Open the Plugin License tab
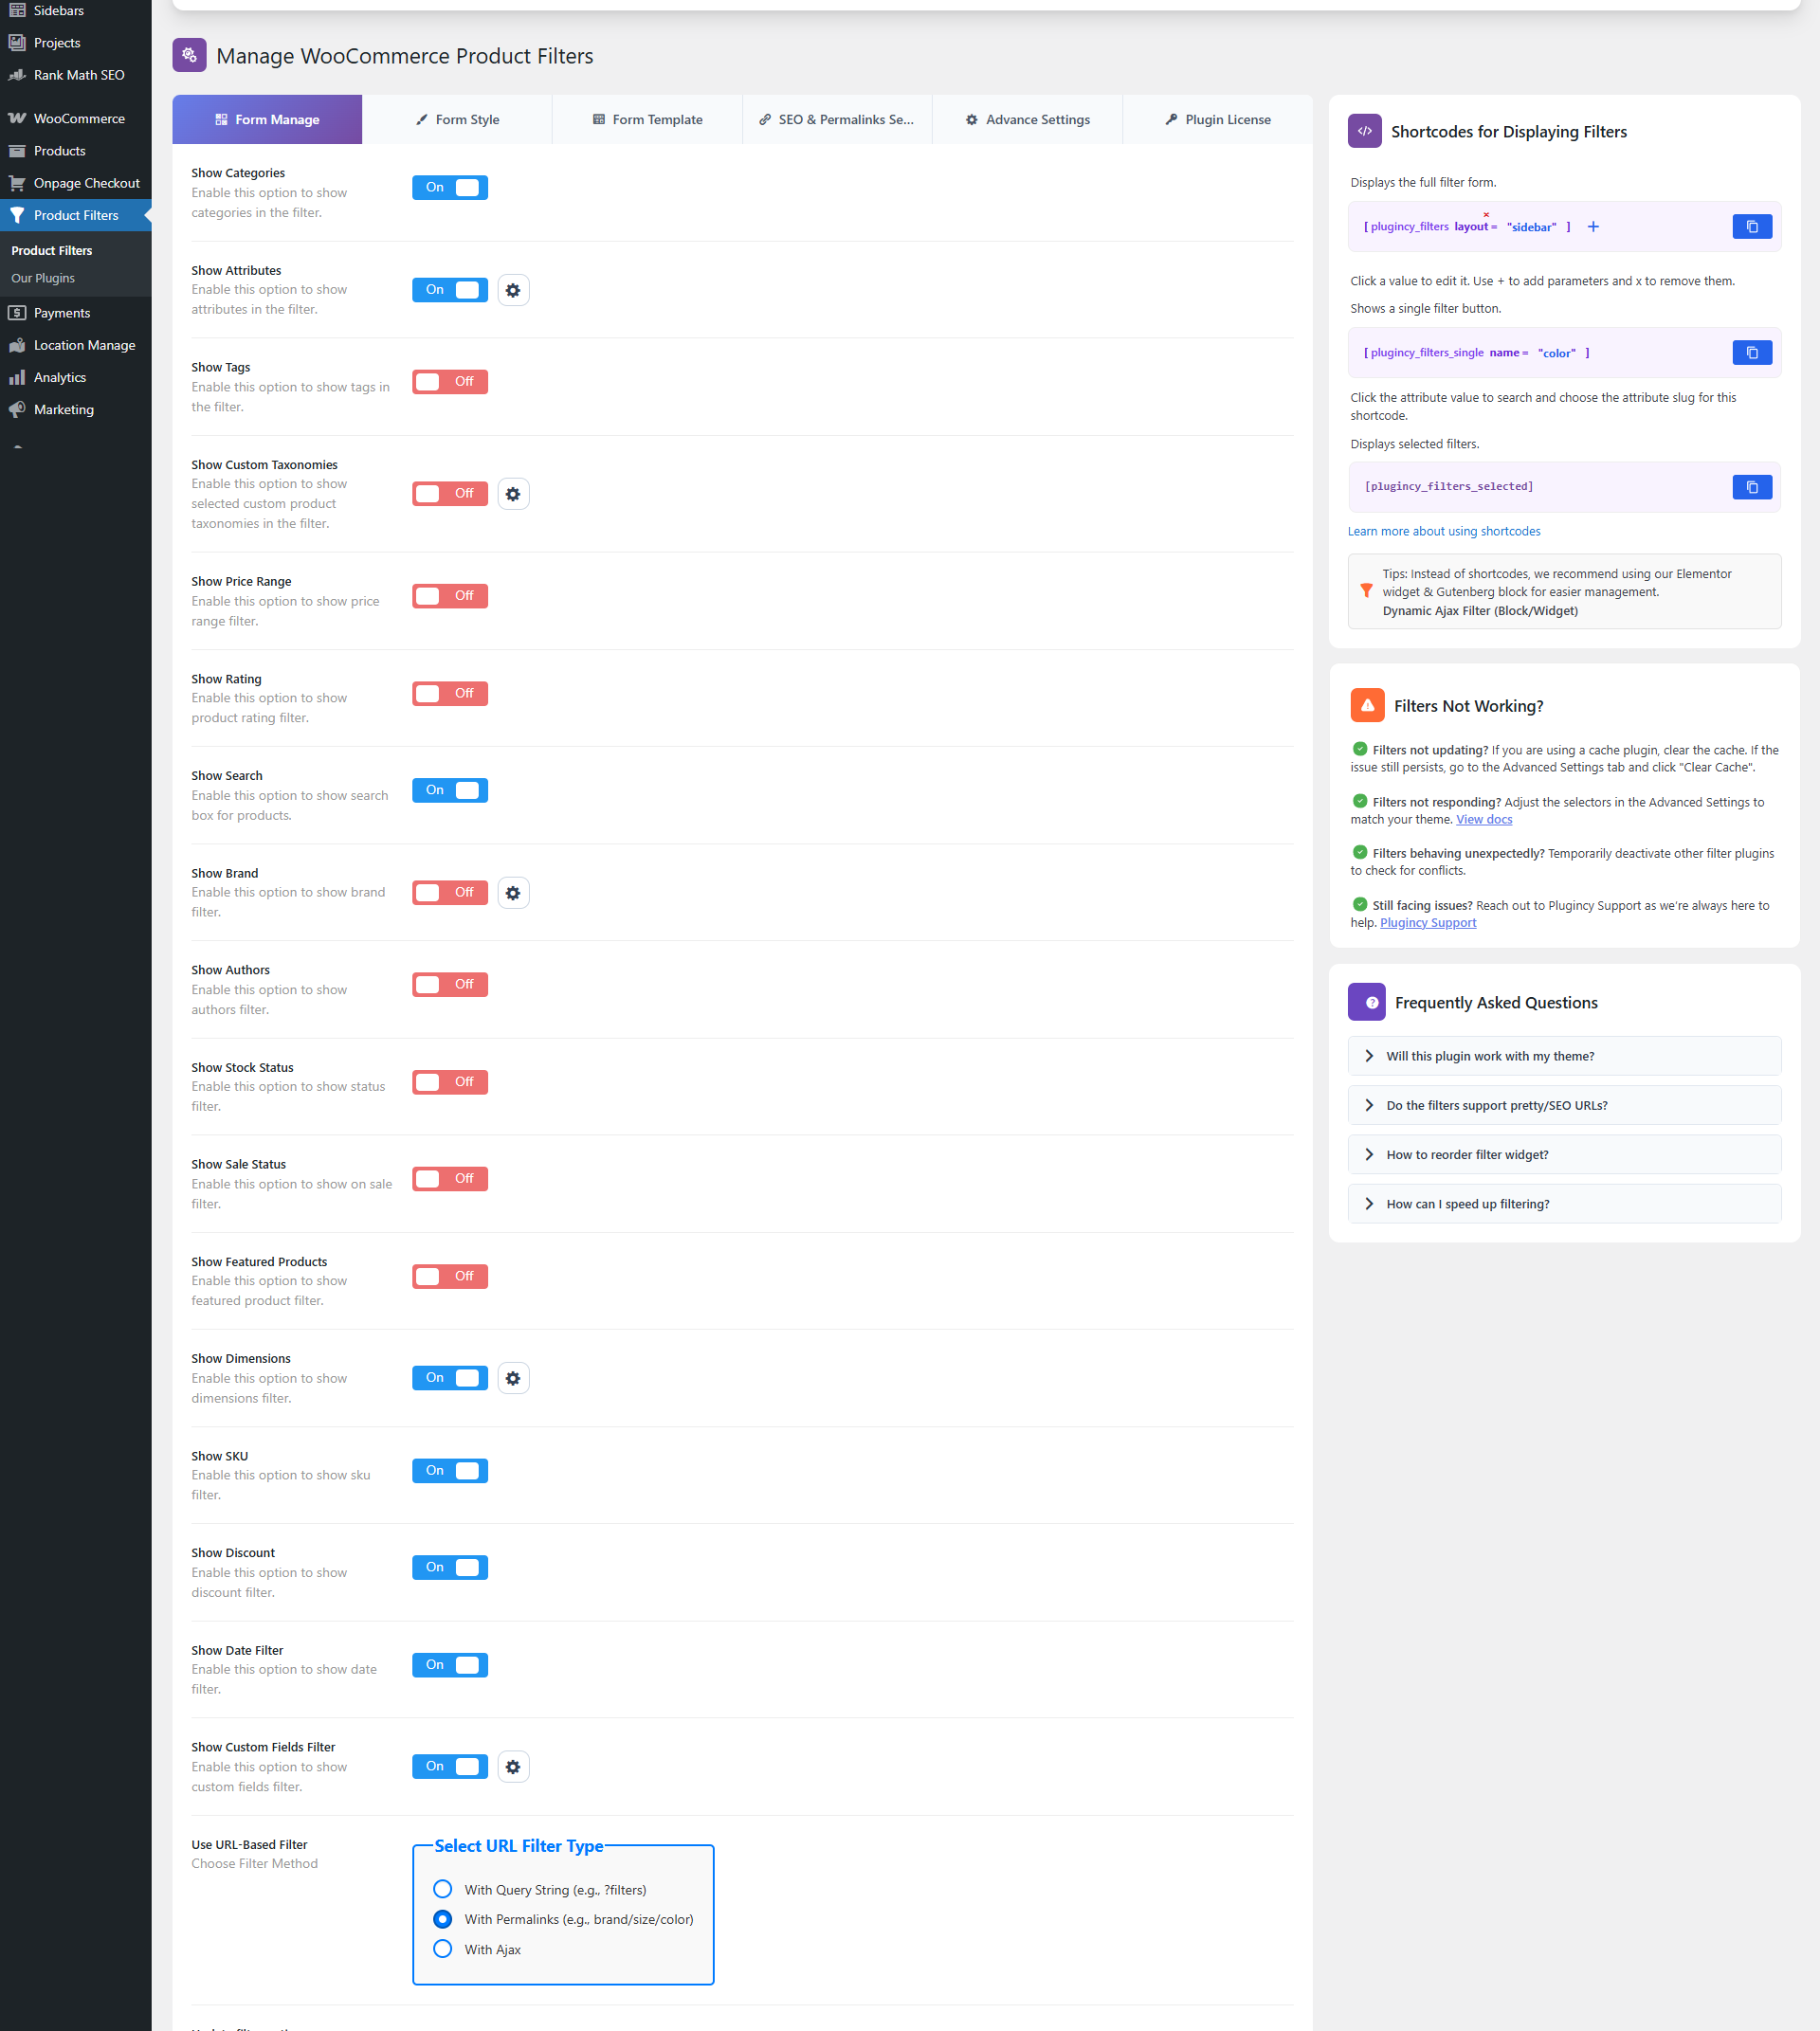 [1217, 119]
